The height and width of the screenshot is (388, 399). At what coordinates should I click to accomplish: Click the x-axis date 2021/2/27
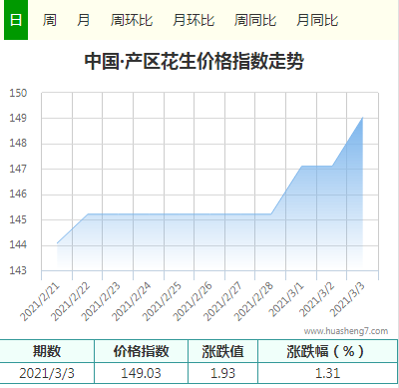(222, 302)
